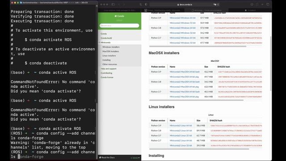Viewport: 286px width, 161px height.
Task: Click 'Did you mean conda activate?' first occurrence
Action: [x=46, y=91]
